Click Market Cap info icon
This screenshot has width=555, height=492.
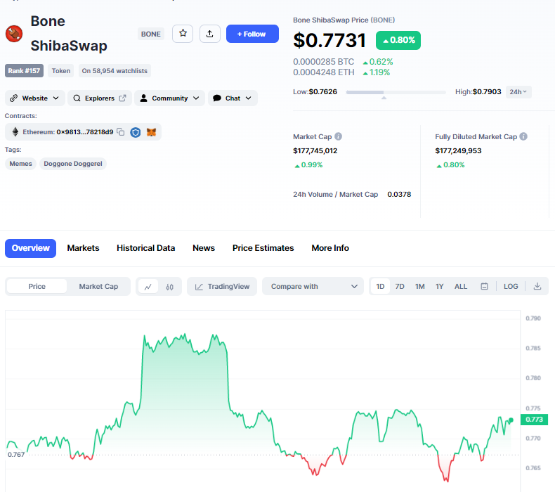click(x=338, y=136)
